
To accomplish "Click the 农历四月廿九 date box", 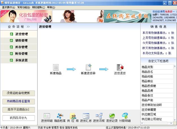I will coord(19,118).
